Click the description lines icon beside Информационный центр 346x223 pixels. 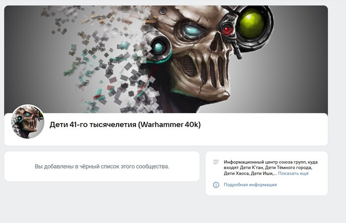coord(216,162)
